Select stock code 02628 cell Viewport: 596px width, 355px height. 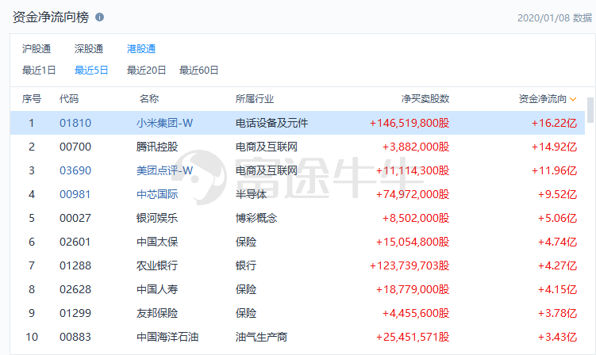pos(75,289)
